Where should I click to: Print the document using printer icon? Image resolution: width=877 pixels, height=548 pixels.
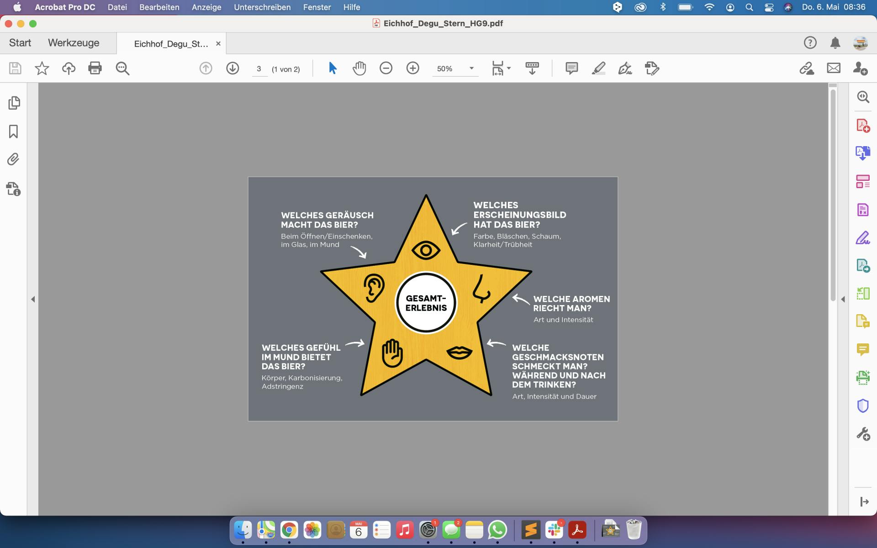pyautogui.click(x=95, y=68)
